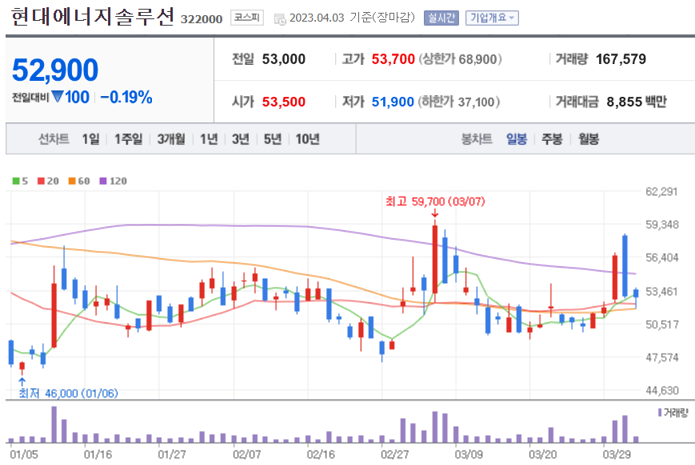The image size is (695, 465).
Task: Switch to the 1년 line chart
Action: coord(209,139)
